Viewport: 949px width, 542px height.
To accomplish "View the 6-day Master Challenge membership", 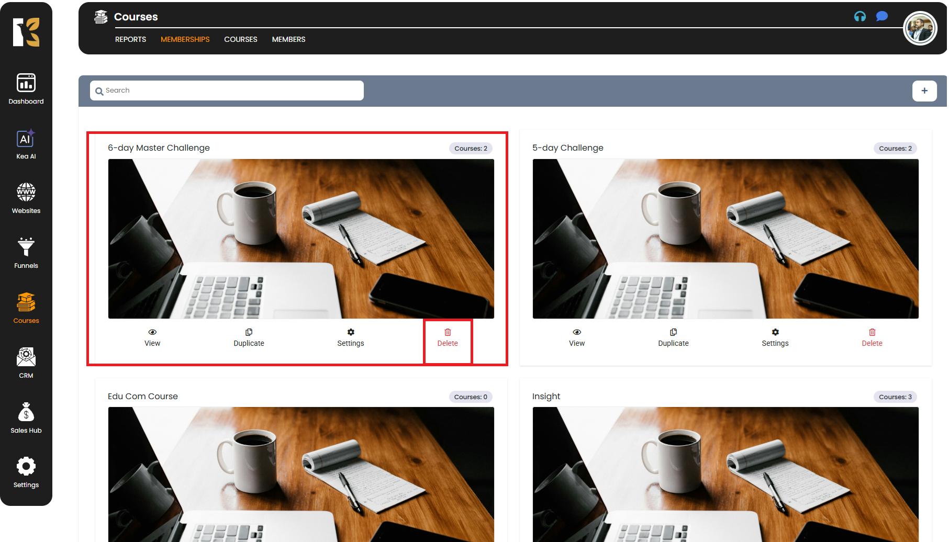I will coord(152,337).
